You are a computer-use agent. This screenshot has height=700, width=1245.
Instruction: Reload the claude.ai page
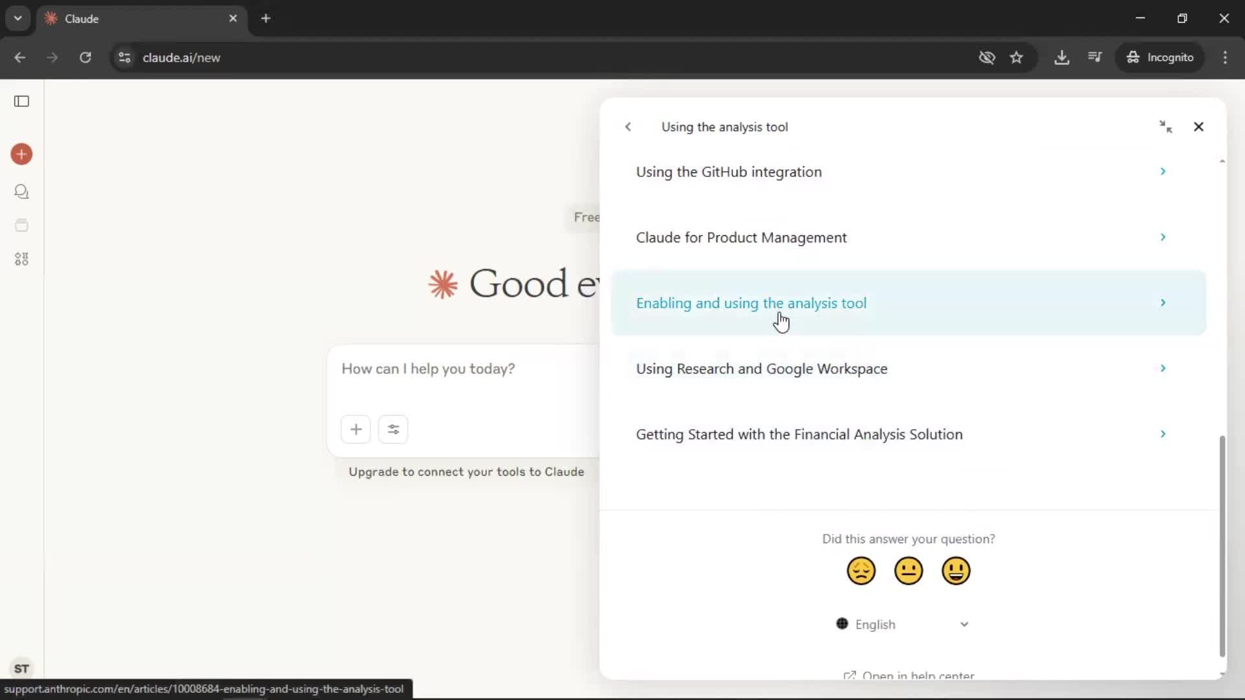coord(85,58)
